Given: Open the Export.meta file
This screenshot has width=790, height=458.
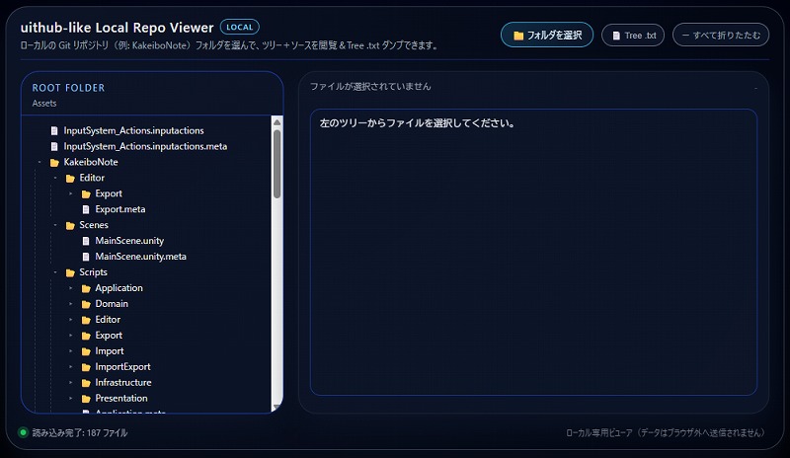Looking at the screenshot, I should tap(119, 209).
